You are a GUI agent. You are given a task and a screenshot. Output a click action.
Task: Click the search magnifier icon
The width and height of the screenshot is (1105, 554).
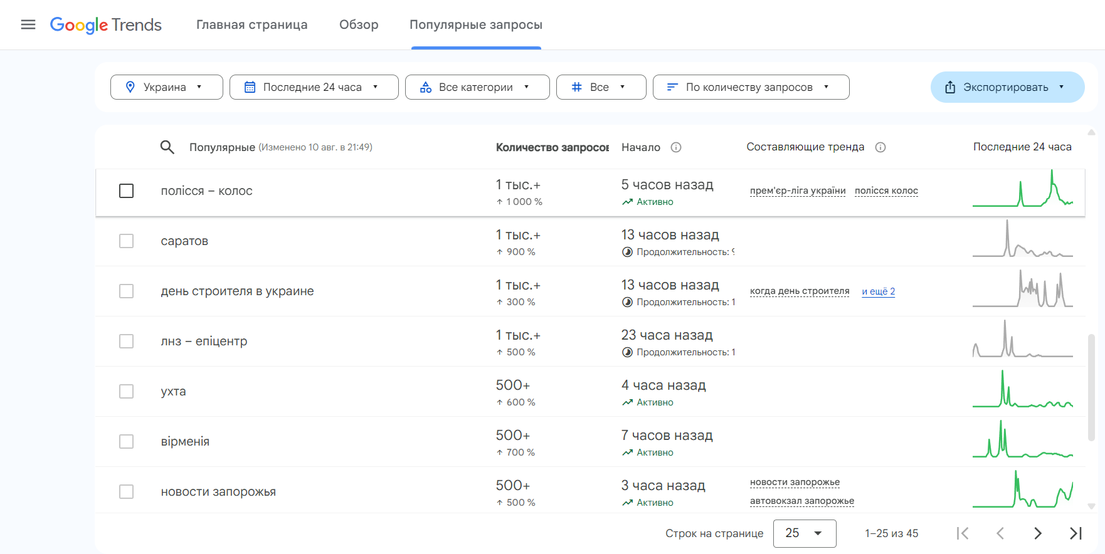coord(167,147)
